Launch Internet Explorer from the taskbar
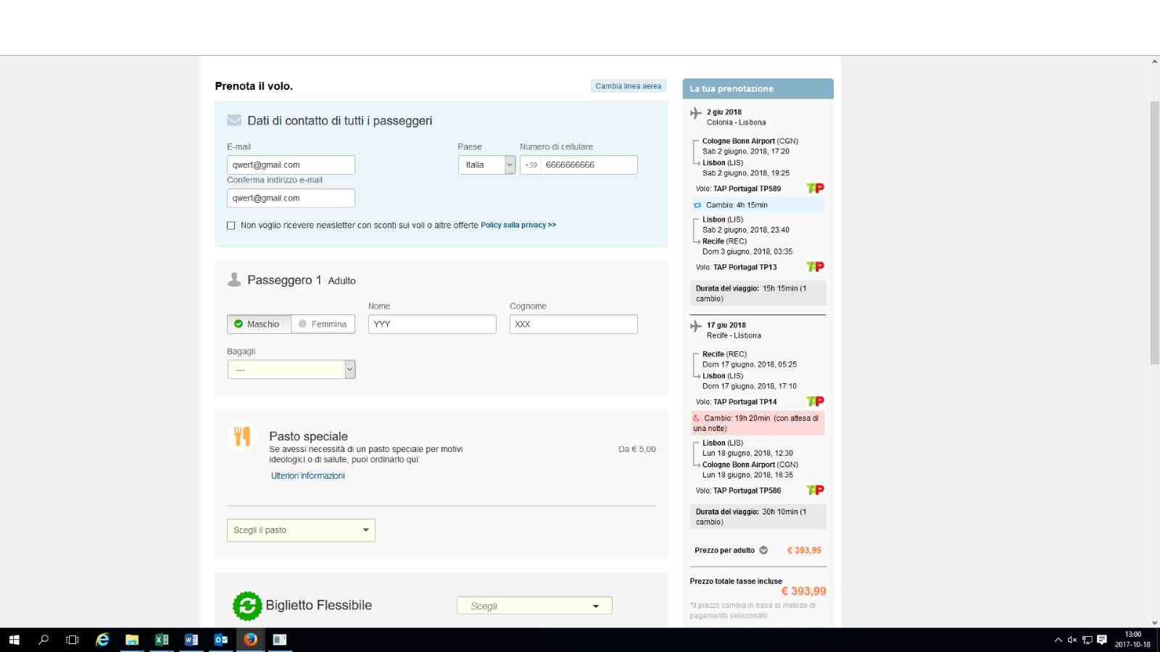Screen dimensions: 1160x652 103,640
